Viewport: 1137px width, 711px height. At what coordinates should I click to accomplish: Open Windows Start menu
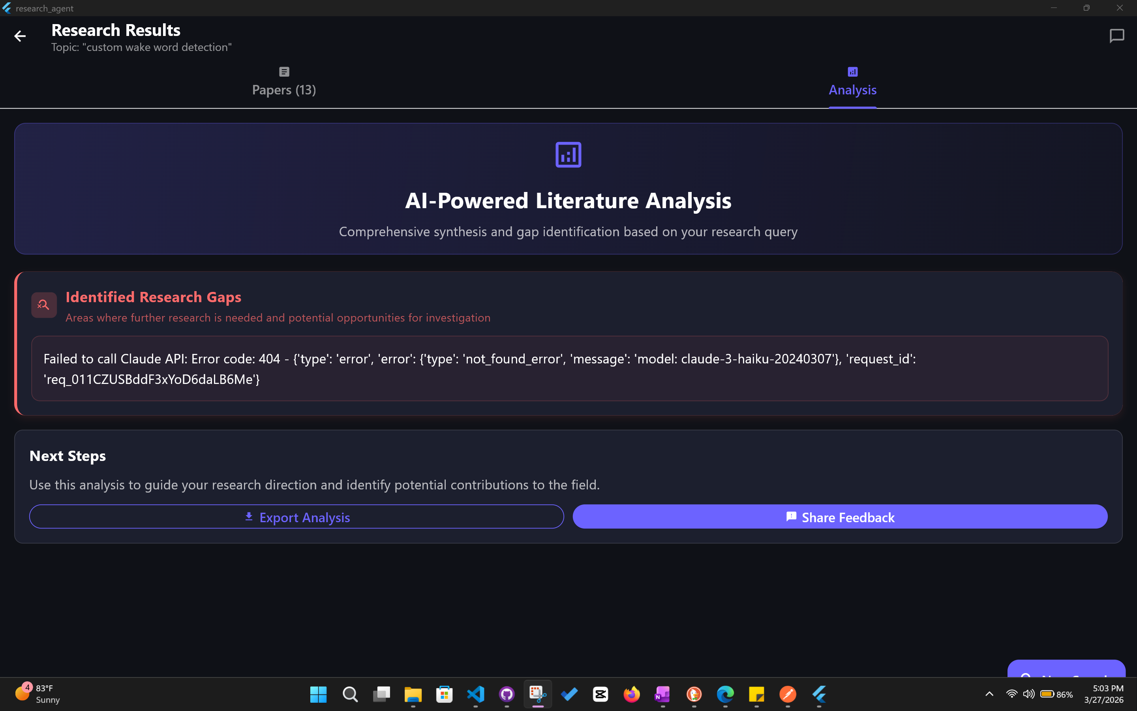tap(318, 694)
